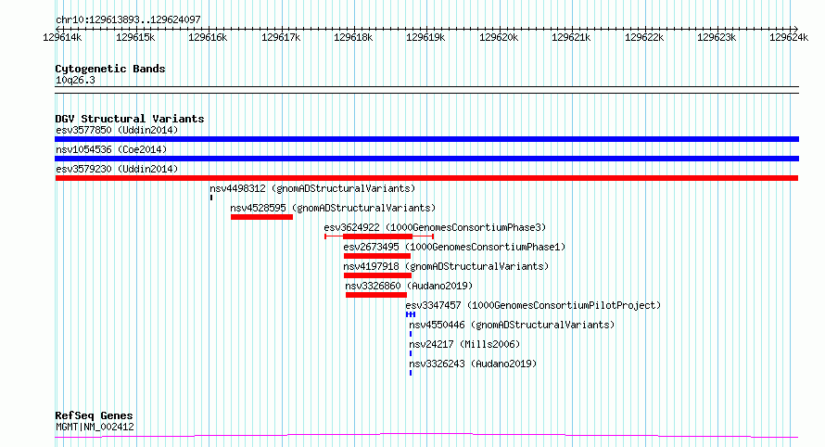Click the 129614k ruler label
This screenshot has width=825, height=447.
(x=63, y=37)
